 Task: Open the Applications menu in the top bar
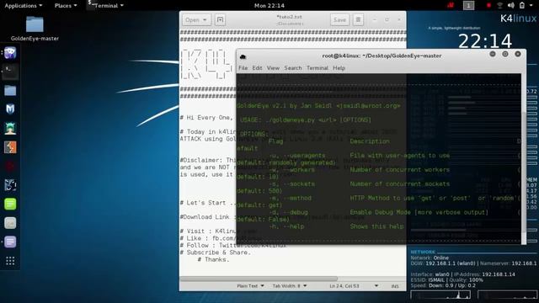click(x=23, y=6)
